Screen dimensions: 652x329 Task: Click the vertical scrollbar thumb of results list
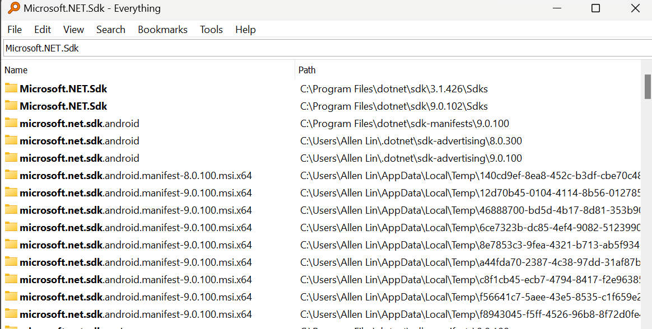point(648,86)
